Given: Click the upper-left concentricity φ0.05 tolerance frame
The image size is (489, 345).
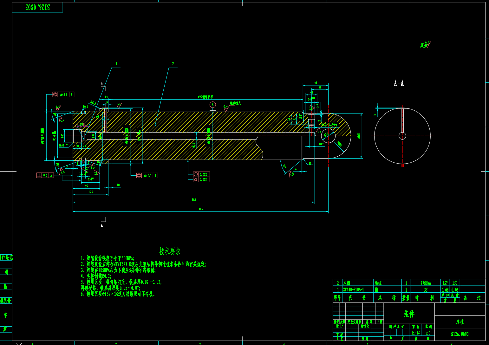Looking at the screenshot, I should [63, 94].
